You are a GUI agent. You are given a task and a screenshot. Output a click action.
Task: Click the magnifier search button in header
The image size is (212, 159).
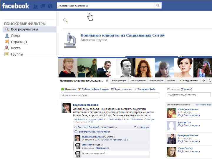click(158, 5)
